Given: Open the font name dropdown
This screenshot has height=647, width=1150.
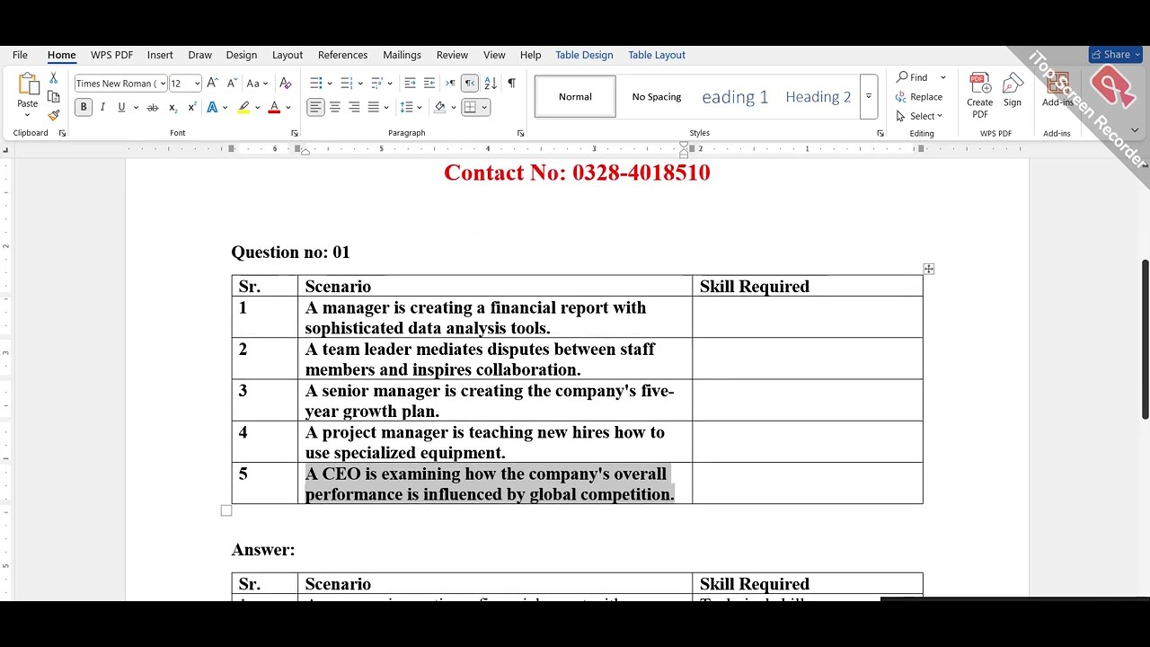Looking at the screenshot, I should coord(163,84).
